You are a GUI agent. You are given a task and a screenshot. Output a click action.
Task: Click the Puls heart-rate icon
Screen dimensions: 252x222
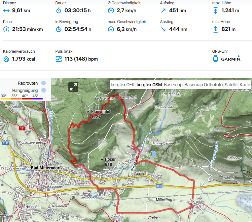tap(59, 59)
